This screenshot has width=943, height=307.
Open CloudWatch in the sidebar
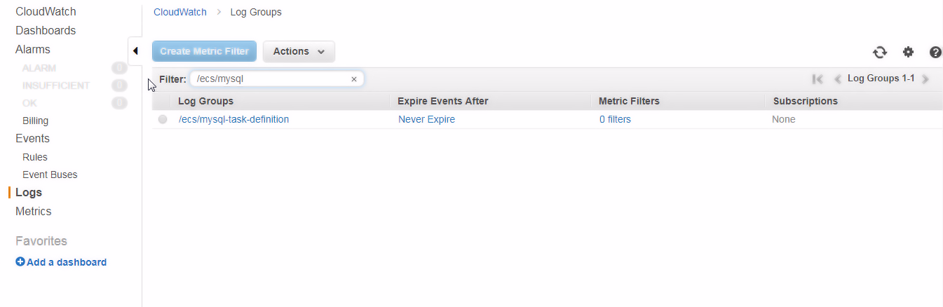pyautogui.click(x=46, y=11)
